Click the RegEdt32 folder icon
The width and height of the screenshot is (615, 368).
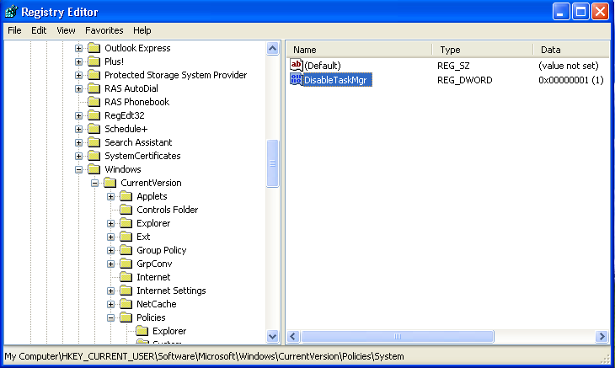click(94, 115)
